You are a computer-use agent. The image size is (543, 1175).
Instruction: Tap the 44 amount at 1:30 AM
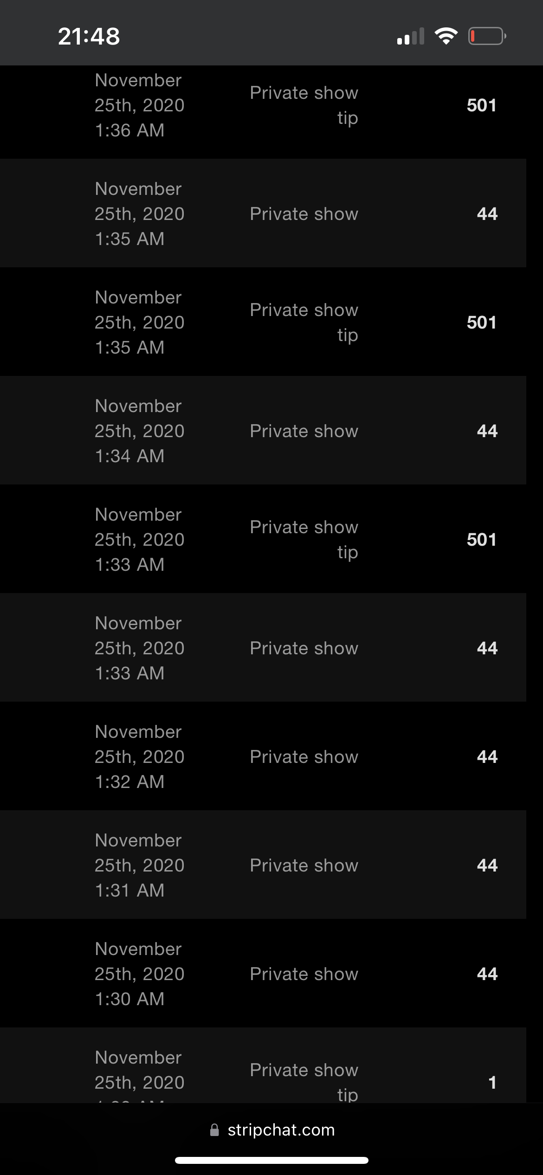tap(487, 974)
